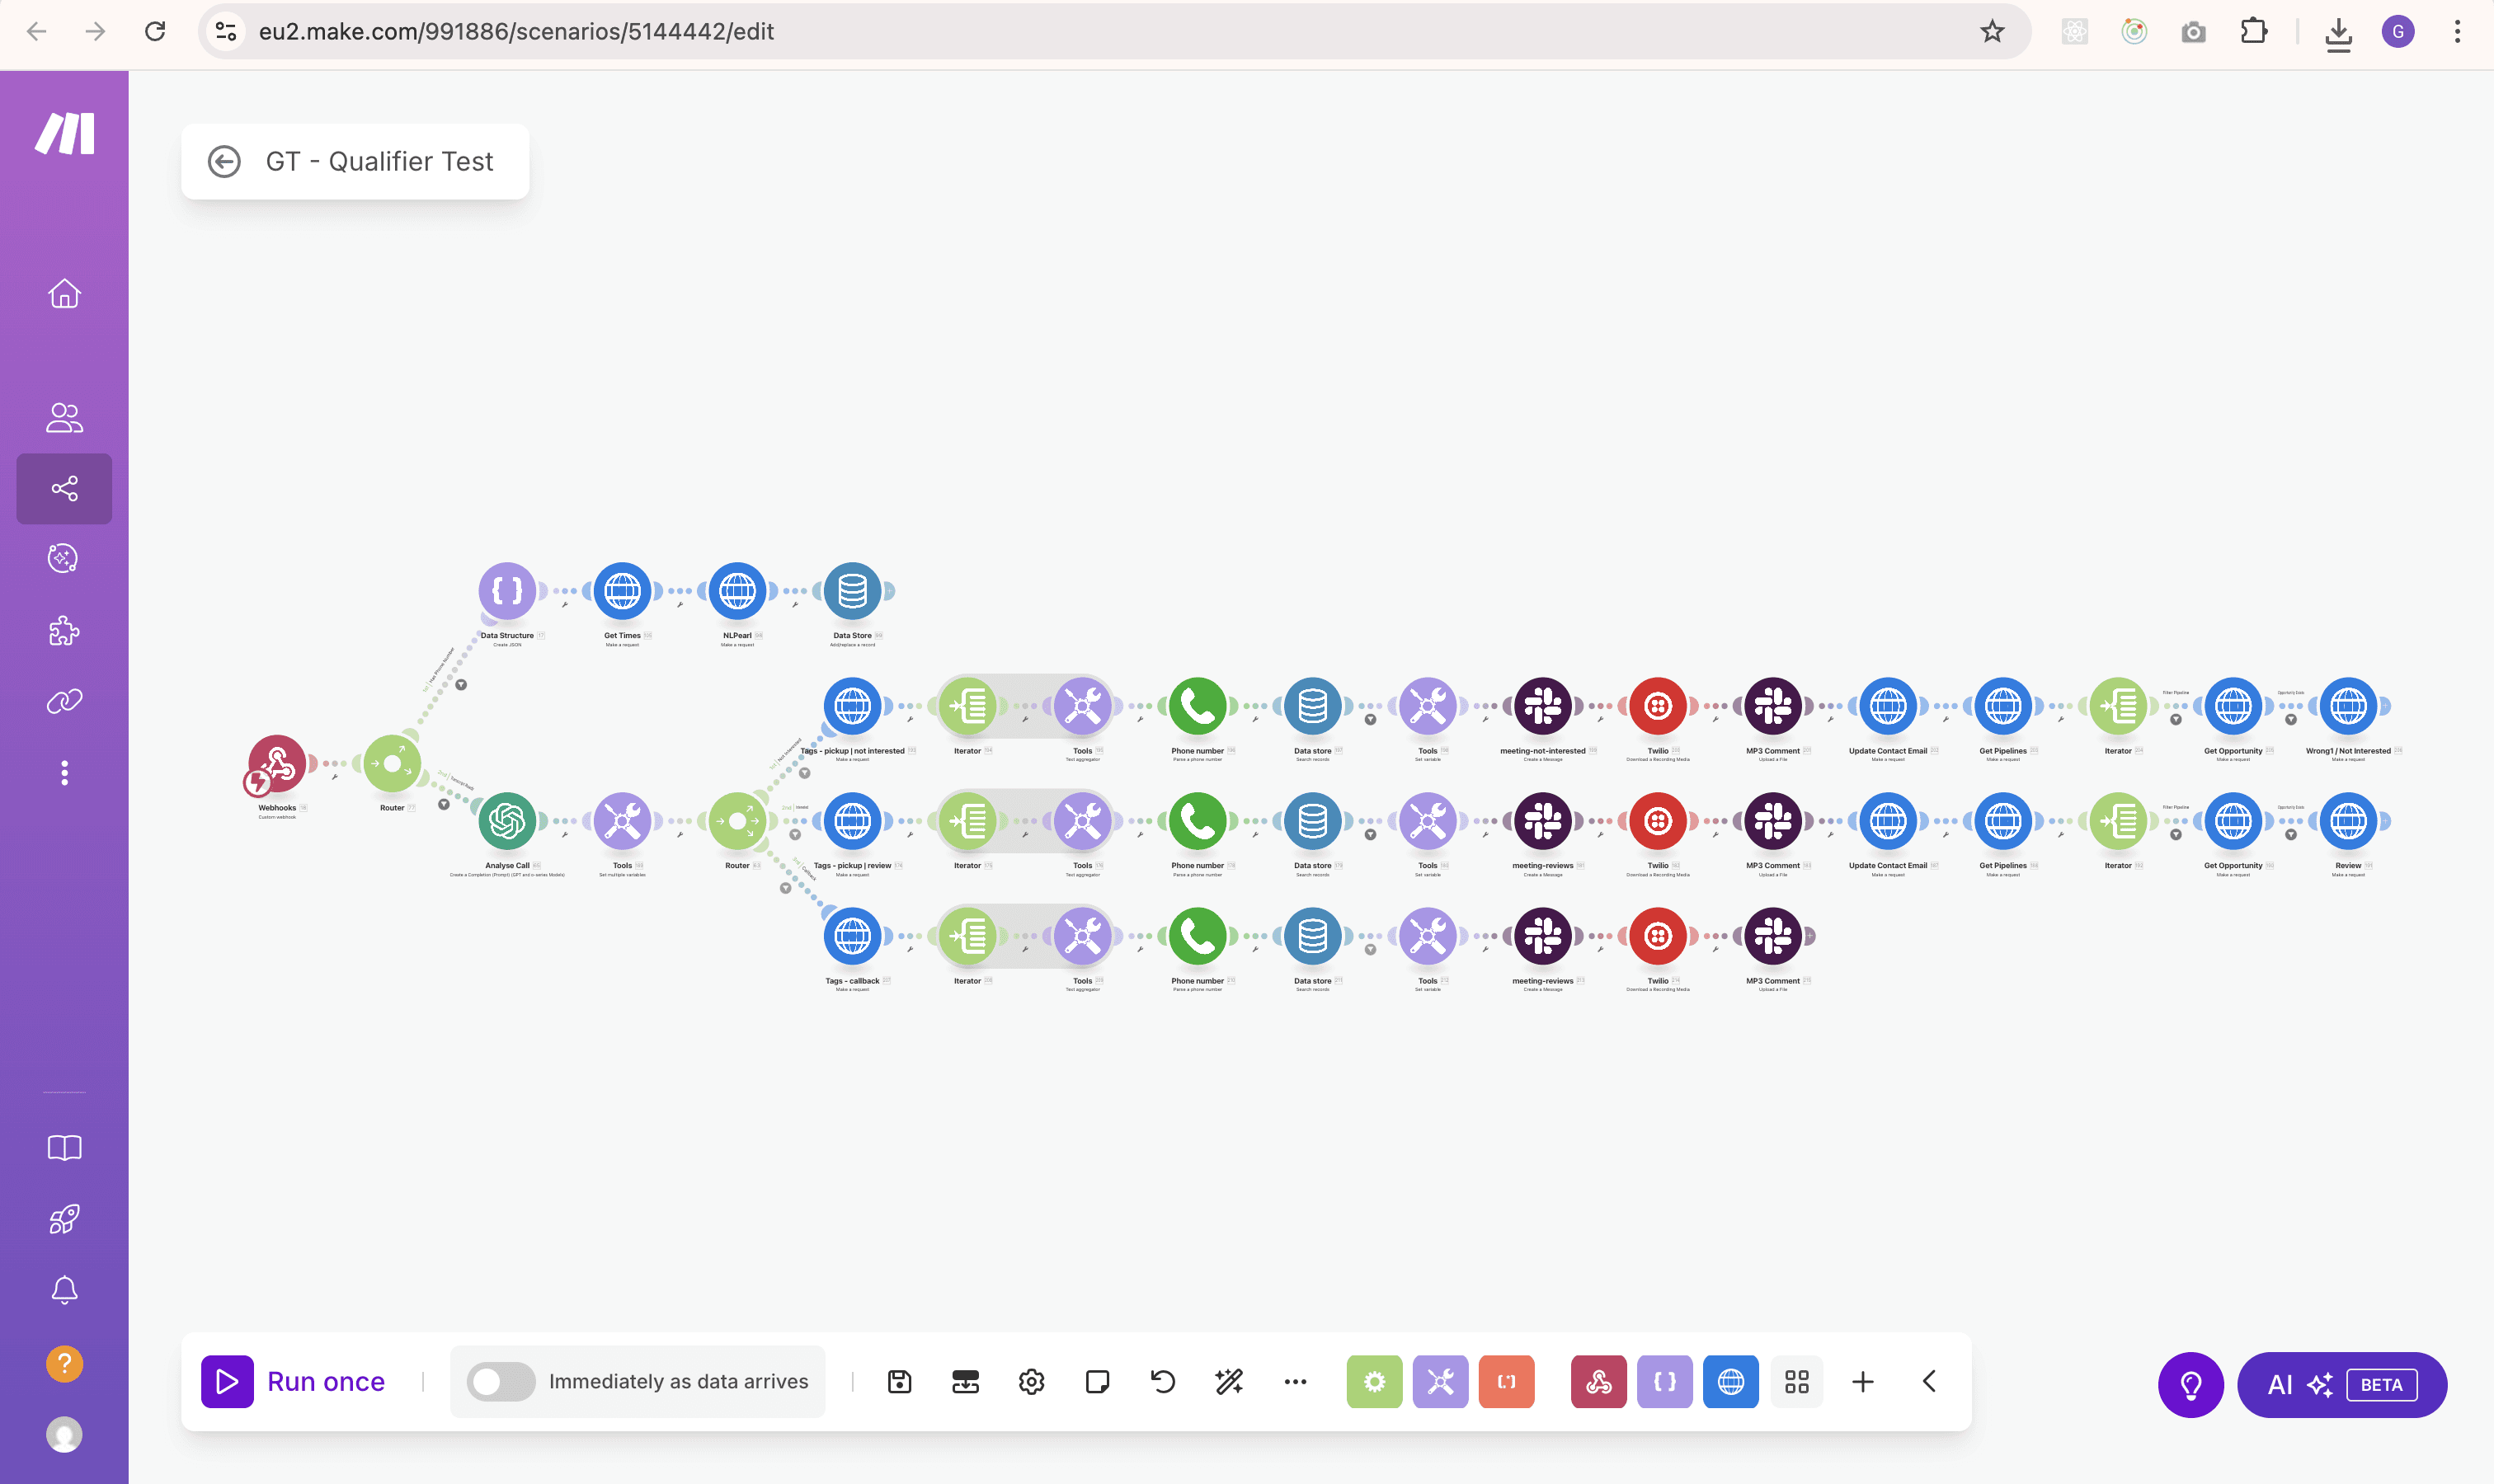
Task: Click the auto-align magic wand icon
Action: coord(1229,1381)
